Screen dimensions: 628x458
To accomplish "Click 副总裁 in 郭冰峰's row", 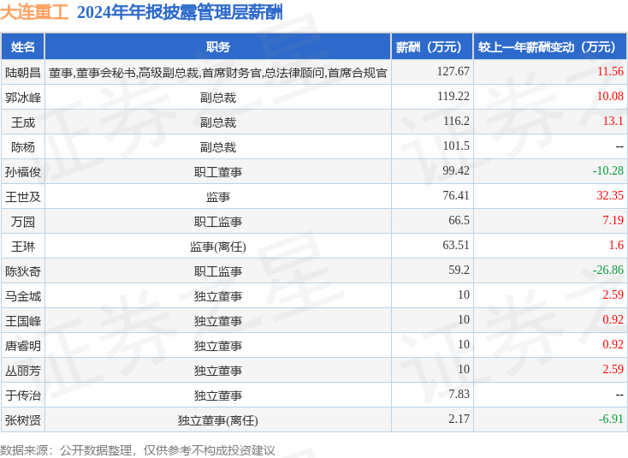I will (x=218, y=98).
